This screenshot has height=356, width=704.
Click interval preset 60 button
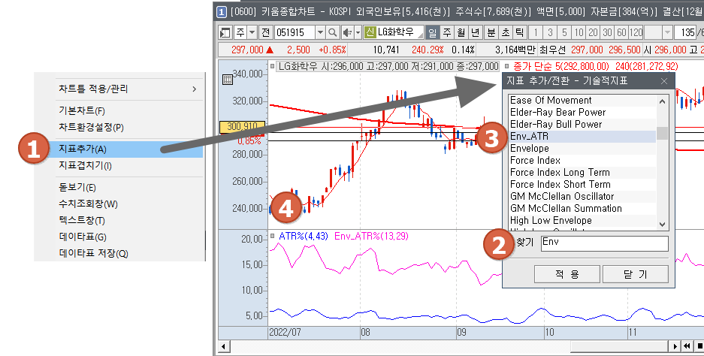622,32
